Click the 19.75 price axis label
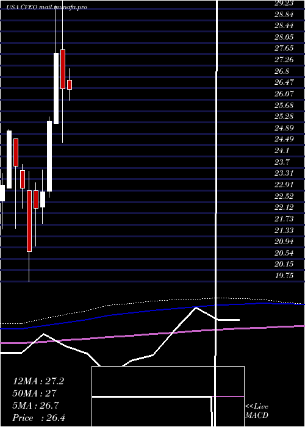The height and width of the screenshot is (427, 305). (x=284, y=275)
